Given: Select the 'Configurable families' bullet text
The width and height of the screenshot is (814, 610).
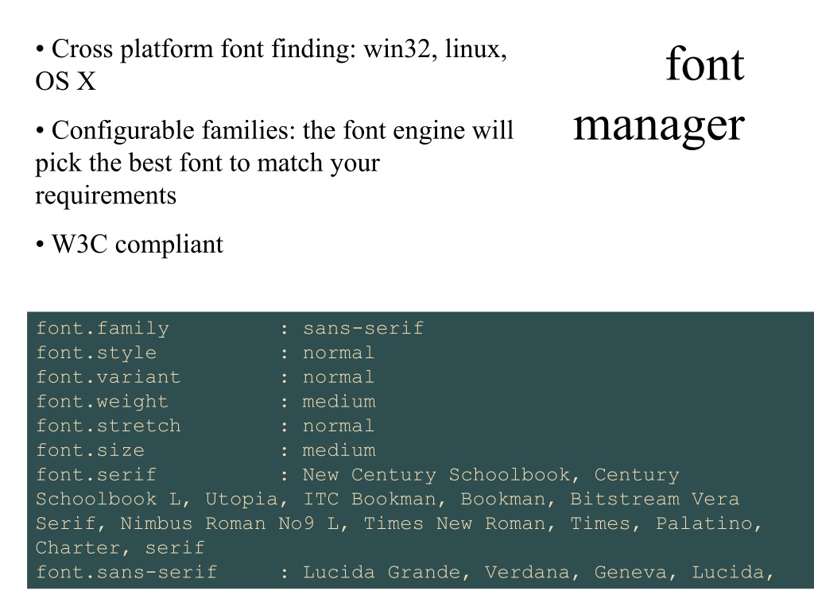Looking at the screenshot, I should [x=274, y=162].
